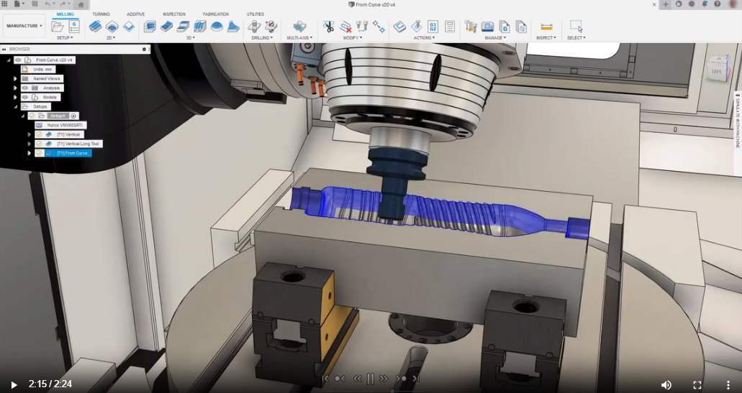Switch to the UTILITIES tab
Screen dimensions: 742x393
pos(255,14)
